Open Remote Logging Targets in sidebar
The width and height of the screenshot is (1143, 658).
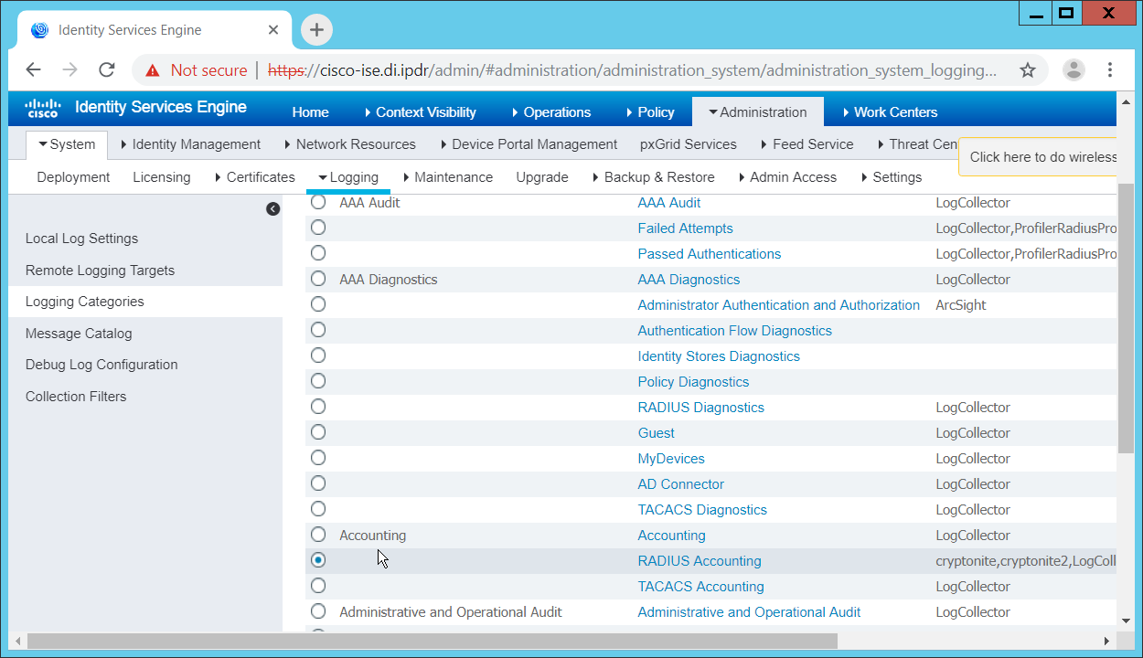click(x=100, y=271)
